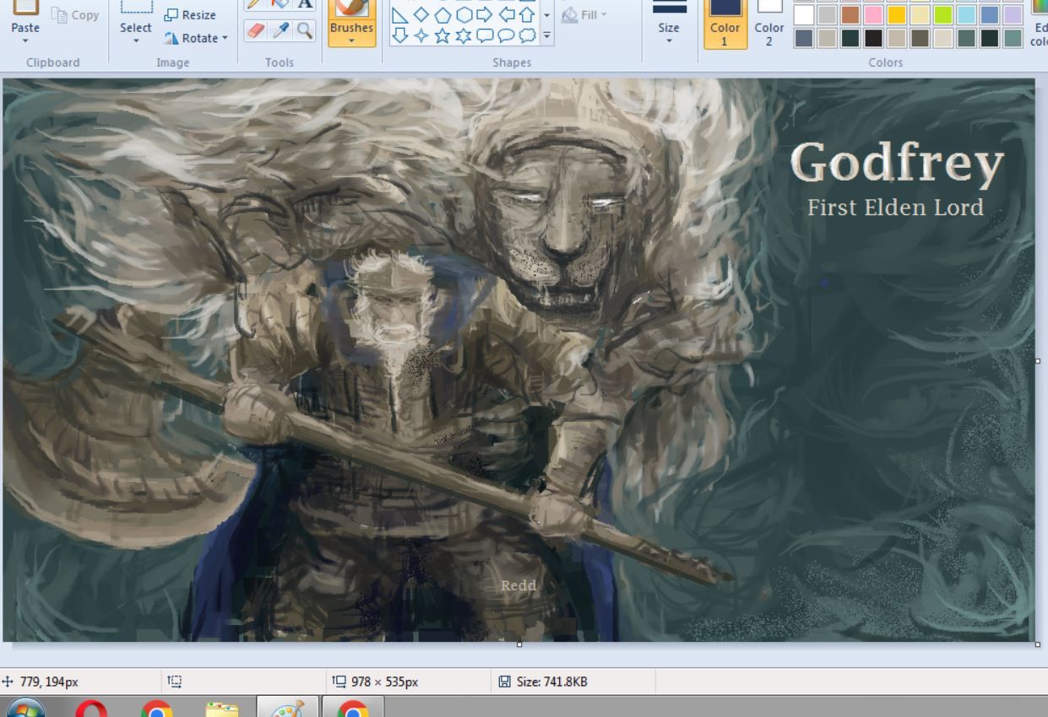Image resolution: width=1048 pixels, height=717 pixels.
Task: Pick the Text tool
Action: click(303, 5)
